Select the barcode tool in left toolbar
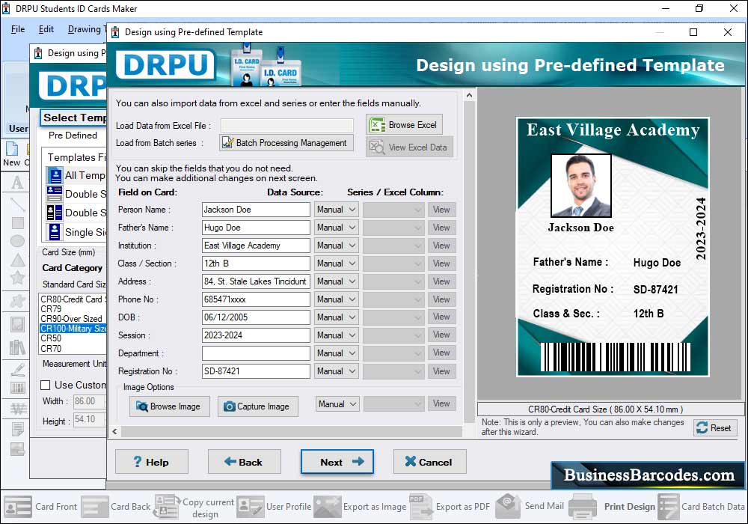748x524 pixels. tap(18, 388)
